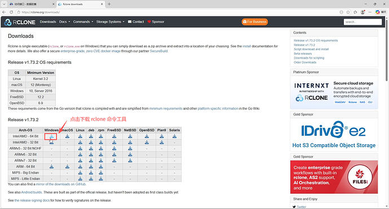Screen dimensions: 389x209
Task: Open enterprise-grade zero CVE docker image link
Action: (91, 51)
